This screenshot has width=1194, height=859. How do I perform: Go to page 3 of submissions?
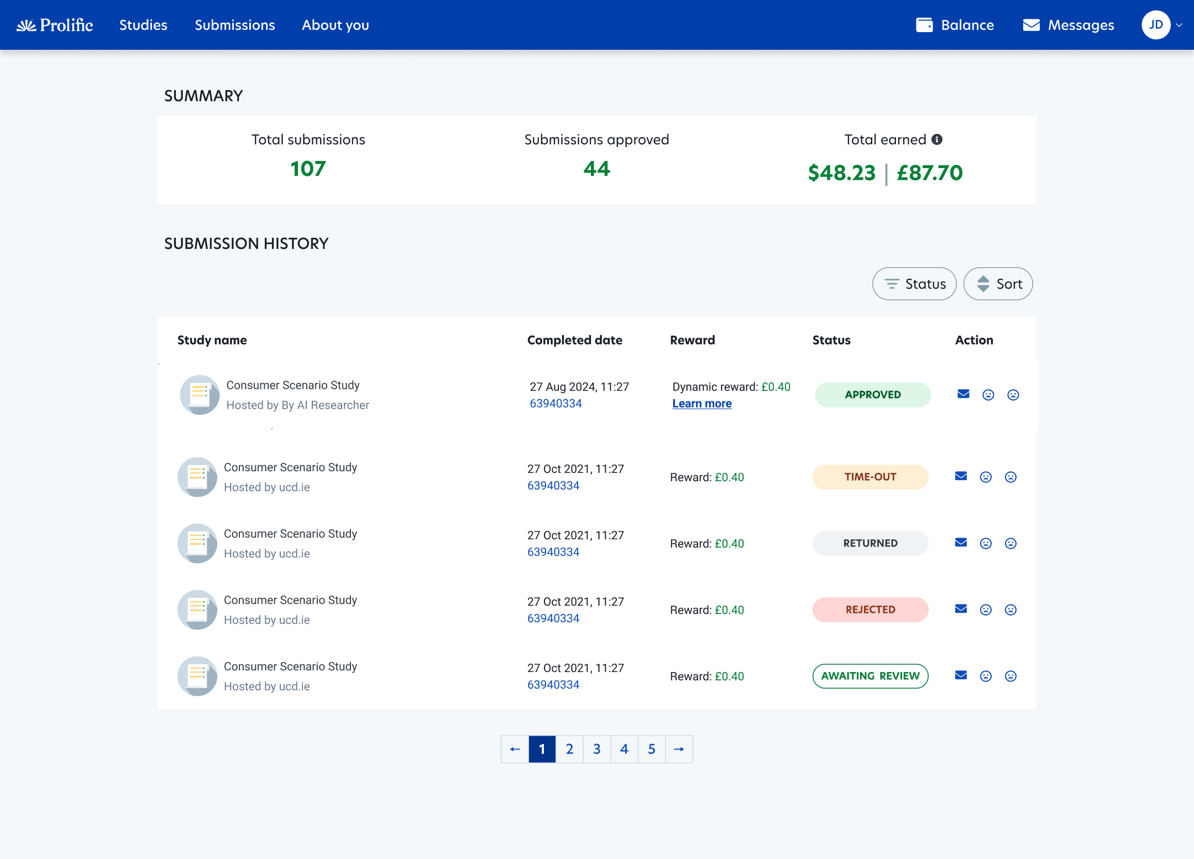tap(597, 749)
